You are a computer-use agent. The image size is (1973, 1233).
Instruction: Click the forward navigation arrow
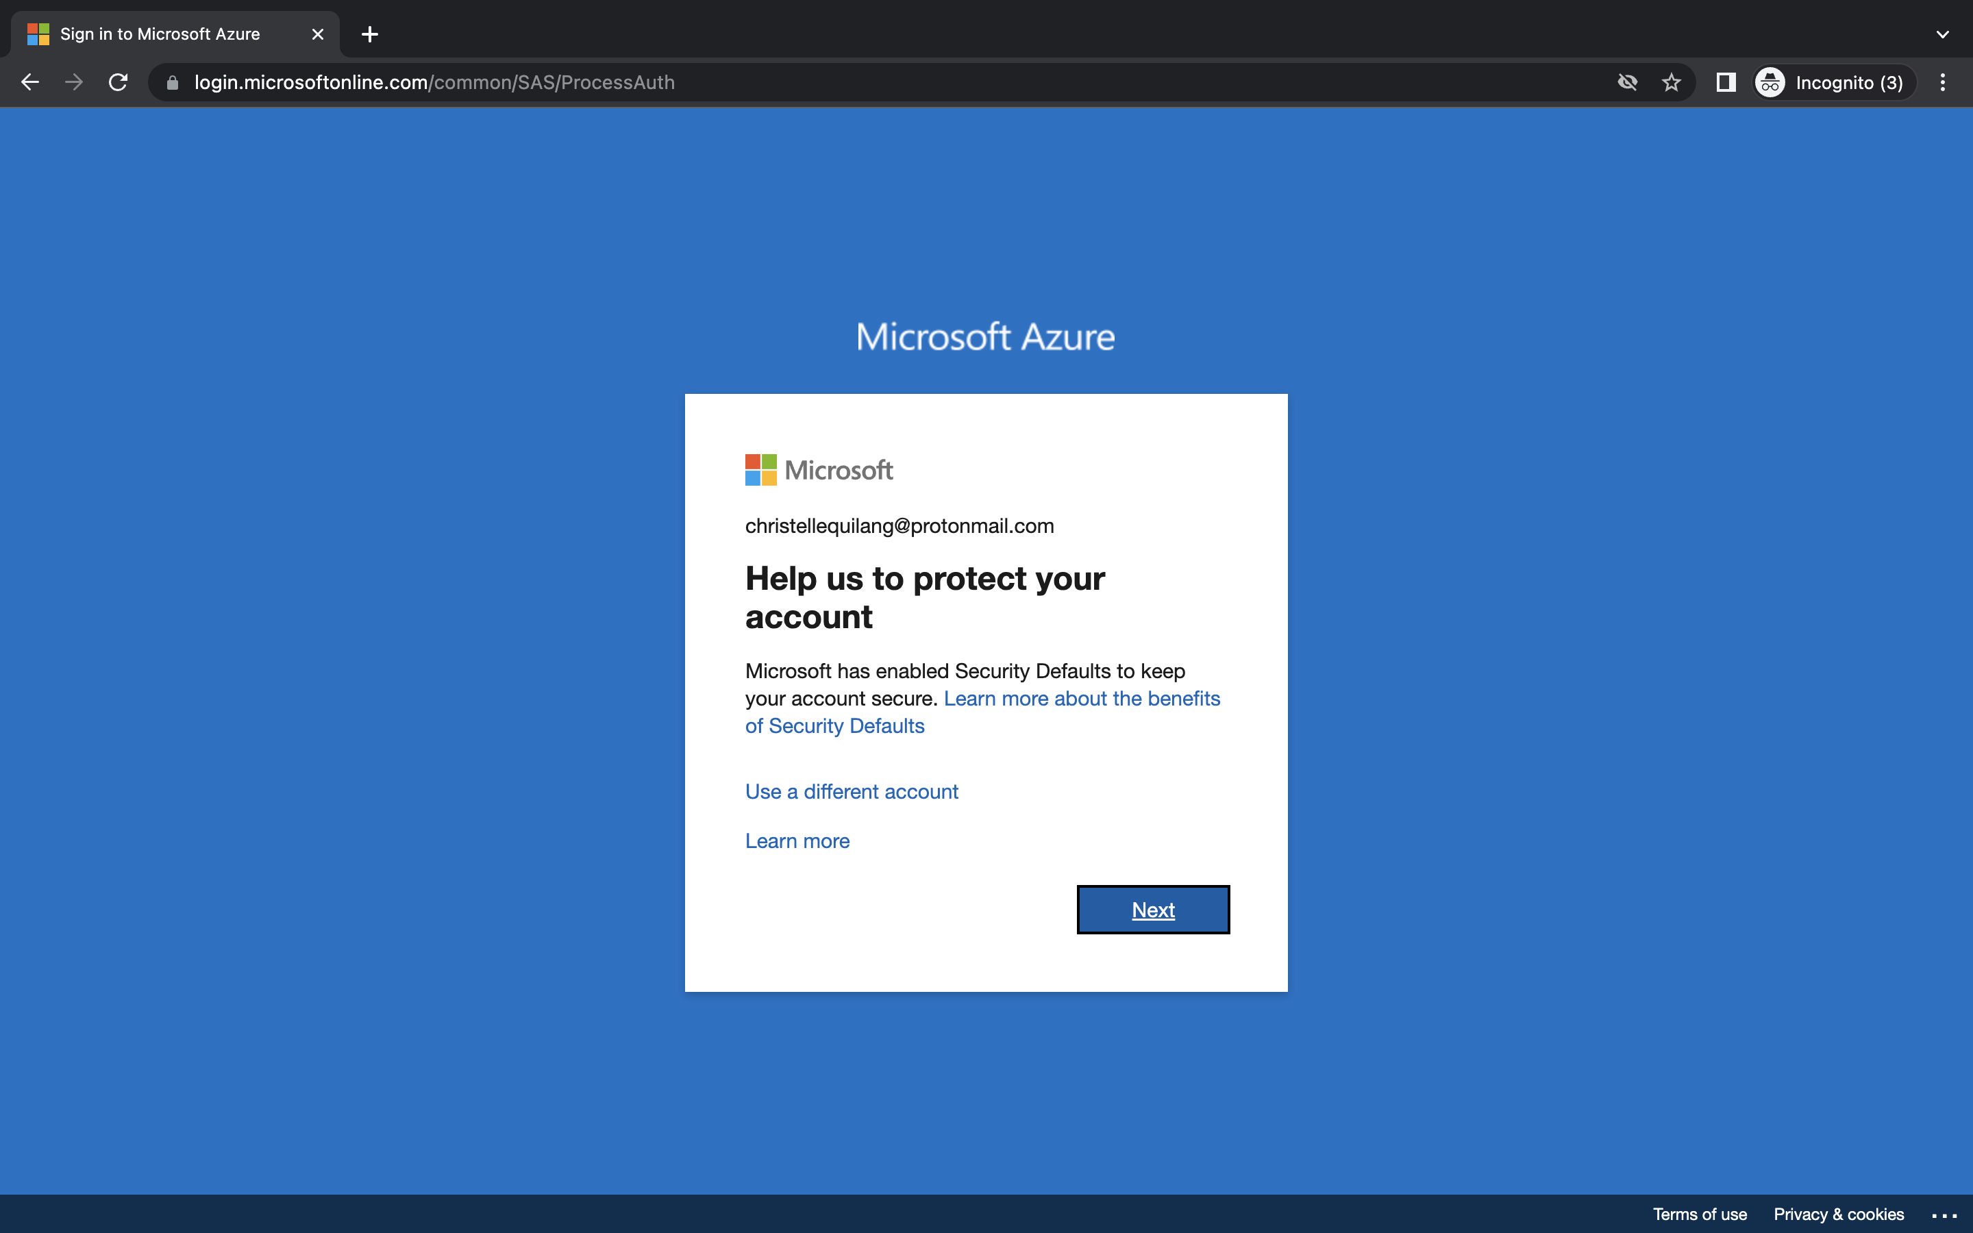(74, 82)
